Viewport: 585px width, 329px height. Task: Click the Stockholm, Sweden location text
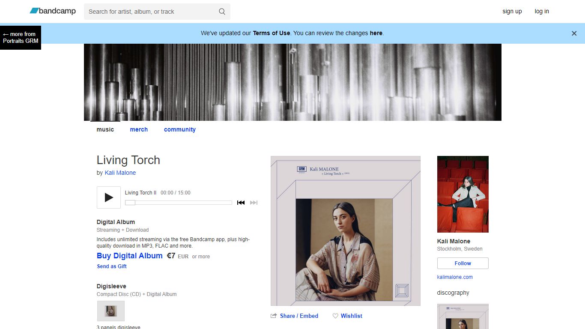click(x=460, y=249)
